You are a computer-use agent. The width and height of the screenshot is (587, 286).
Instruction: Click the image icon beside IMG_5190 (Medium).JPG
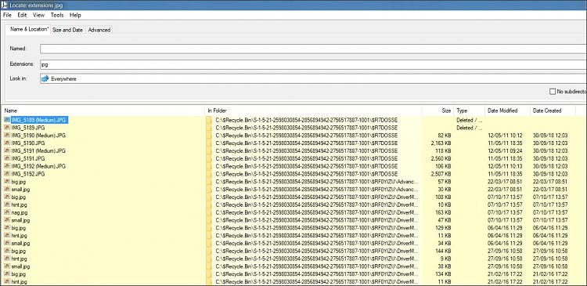(7, 136)
